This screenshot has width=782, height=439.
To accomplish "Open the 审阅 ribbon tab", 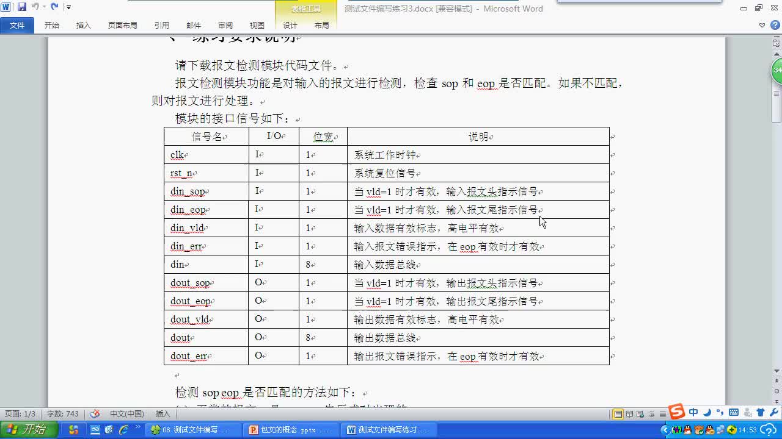I will (225, 25).
